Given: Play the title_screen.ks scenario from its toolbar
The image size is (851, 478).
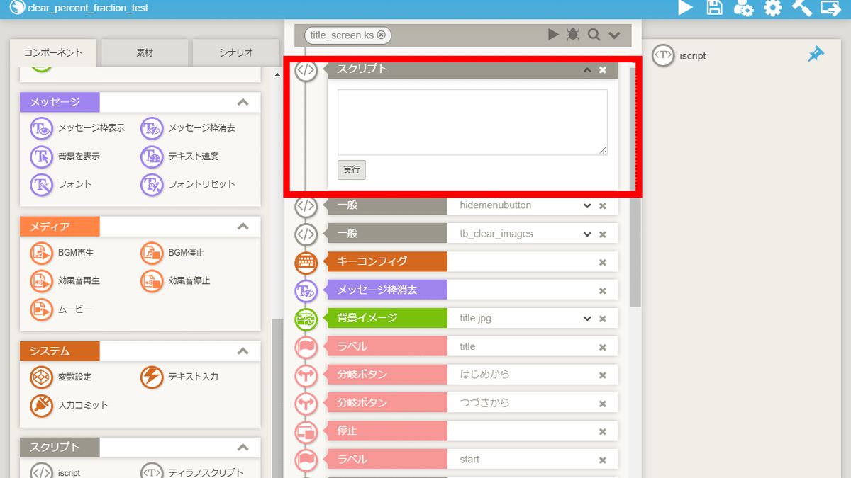Looking at the screenshot, I should pos(553,35).
